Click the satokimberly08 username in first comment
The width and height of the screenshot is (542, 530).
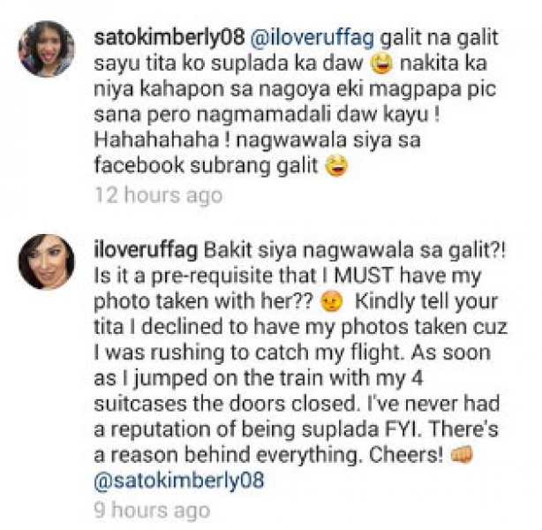169,38
